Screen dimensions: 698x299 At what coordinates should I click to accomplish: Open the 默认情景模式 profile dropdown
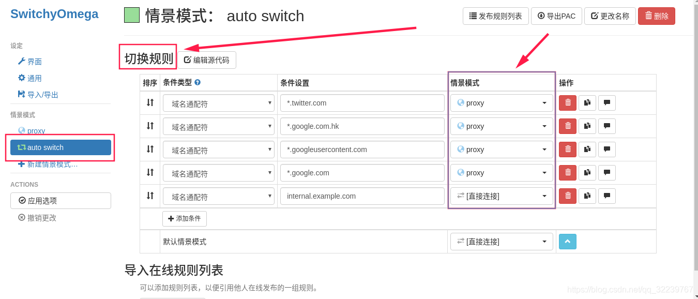502,242
